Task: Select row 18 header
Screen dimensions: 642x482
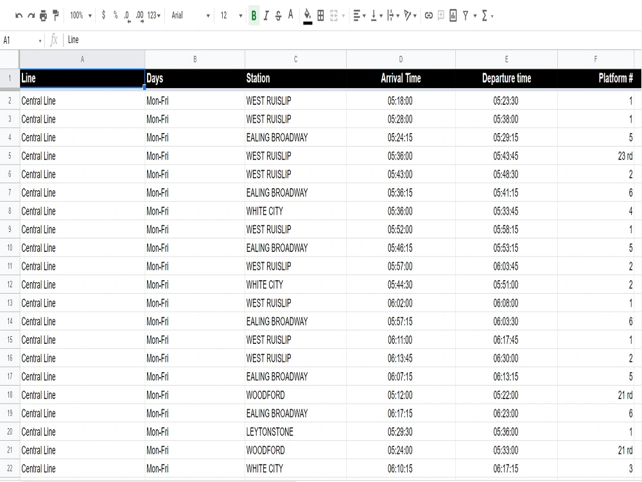Action: (x=10, y=395)
